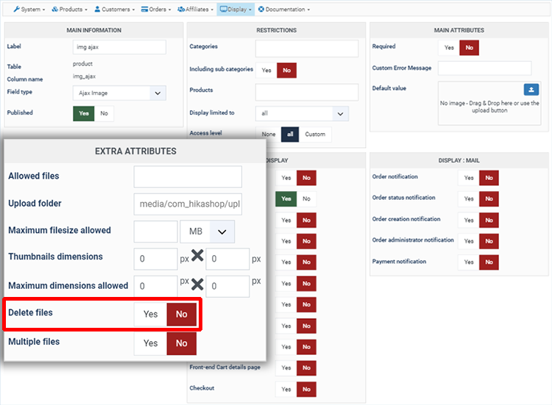This screenshot has width=552, height=405.
Task: Click the Orders card icon
Action: click(144, 10)
